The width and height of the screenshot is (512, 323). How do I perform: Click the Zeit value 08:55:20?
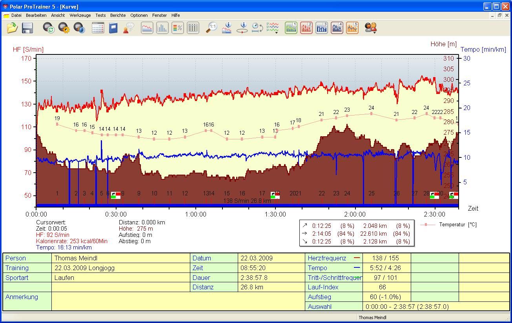pyautogui.click(x=271, y=268)
